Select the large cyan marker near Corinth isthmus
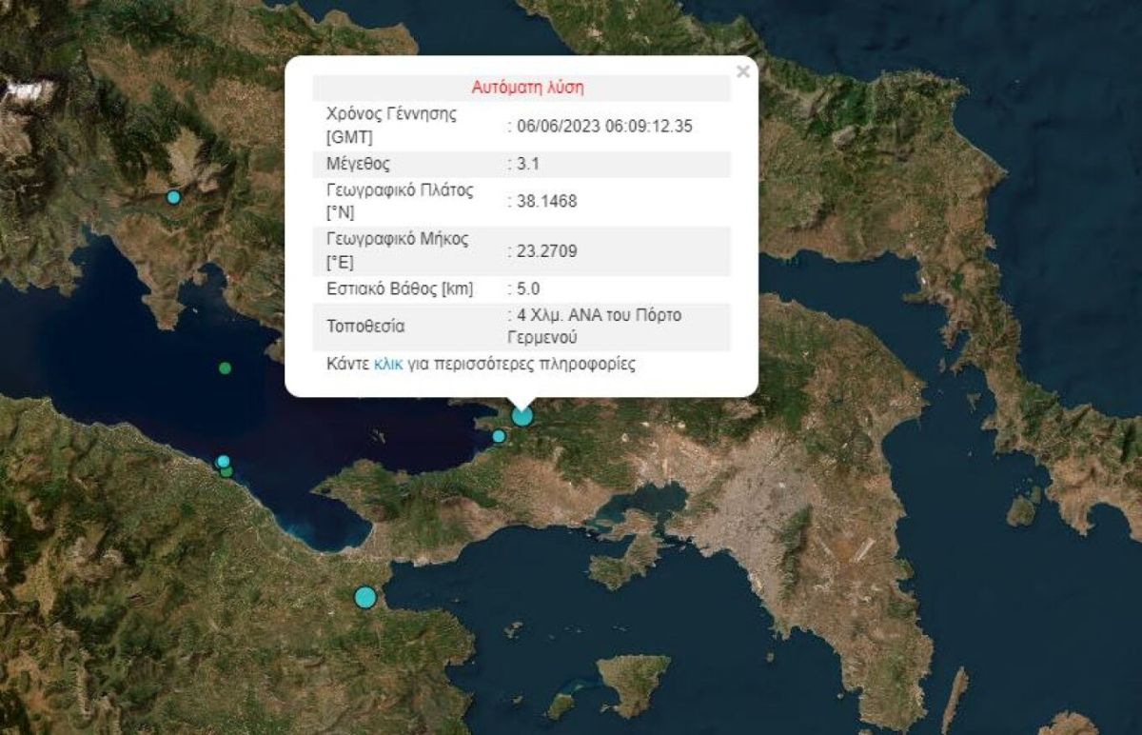This screenshot has height=735, width=1142. click(365, 597)
